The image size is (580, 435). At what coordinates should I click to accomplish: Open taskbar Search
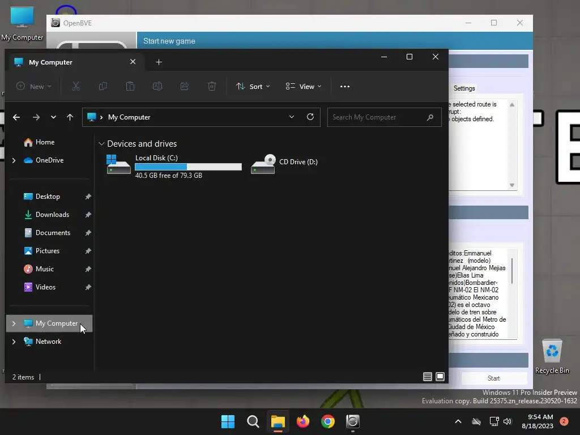coord(253,421)
